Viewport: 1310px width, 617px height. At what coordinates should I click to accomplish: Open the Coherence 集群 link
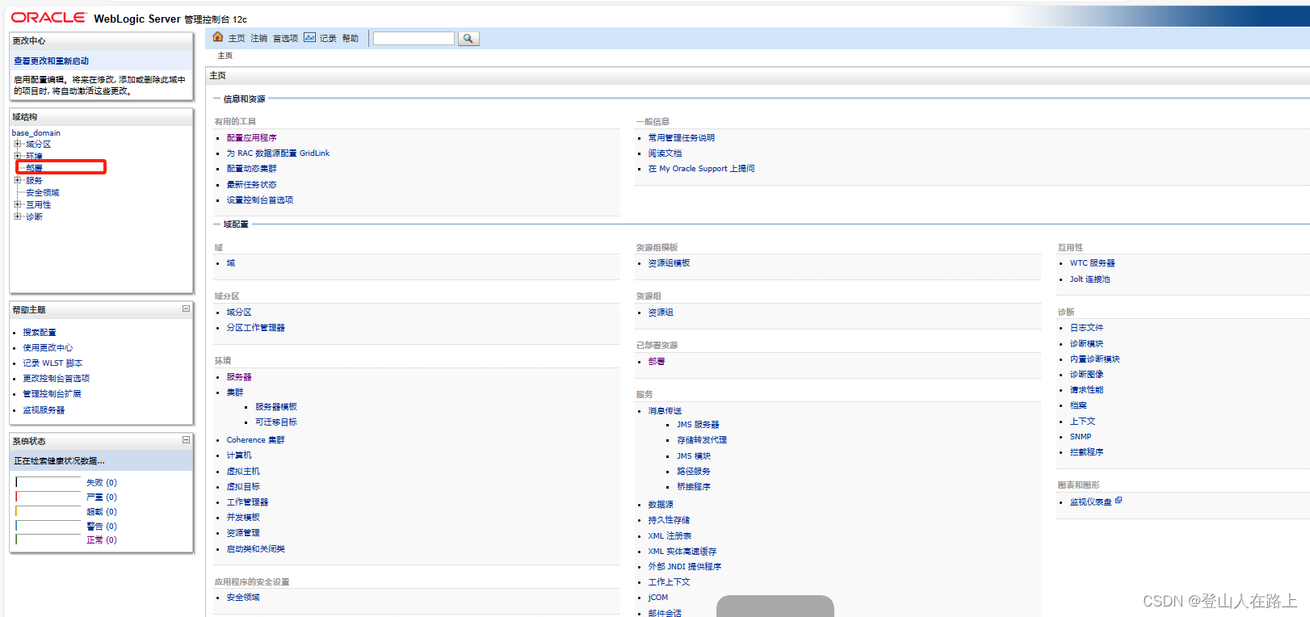pos(256,439)
